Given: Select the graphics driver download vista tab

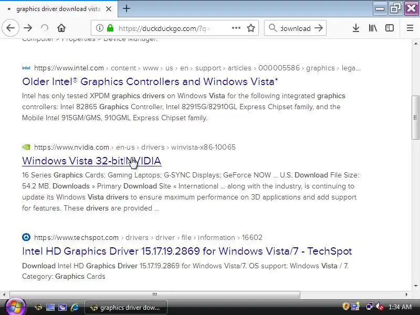Looking at the screenshot, I should [58, 9].
